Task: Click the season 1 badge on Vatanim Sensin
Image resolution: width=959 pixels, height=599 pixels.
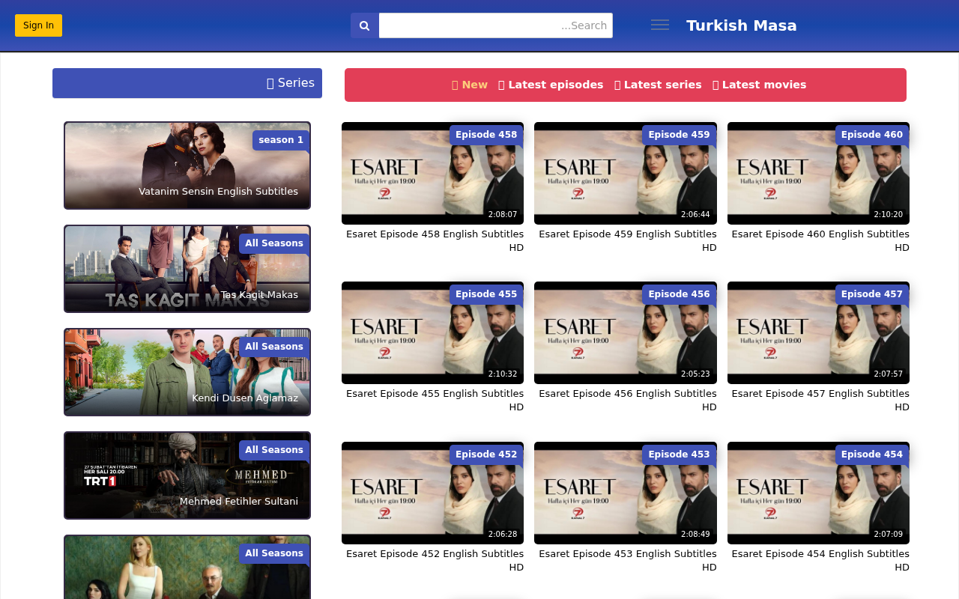Action: [281, 140]
